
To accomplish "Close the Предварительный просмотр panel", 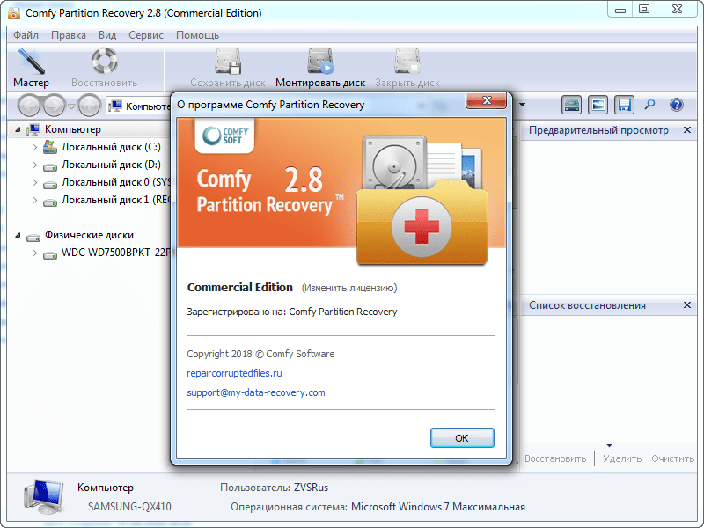I will [x=687, y=130].
